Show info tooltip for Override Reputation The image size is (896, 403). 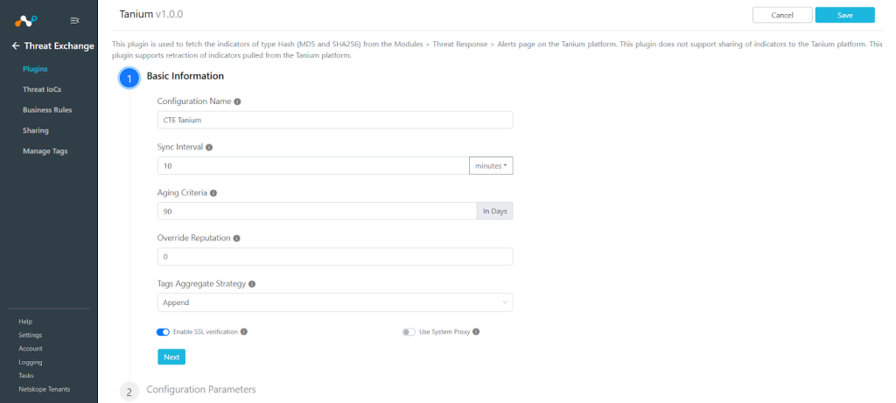236,238
